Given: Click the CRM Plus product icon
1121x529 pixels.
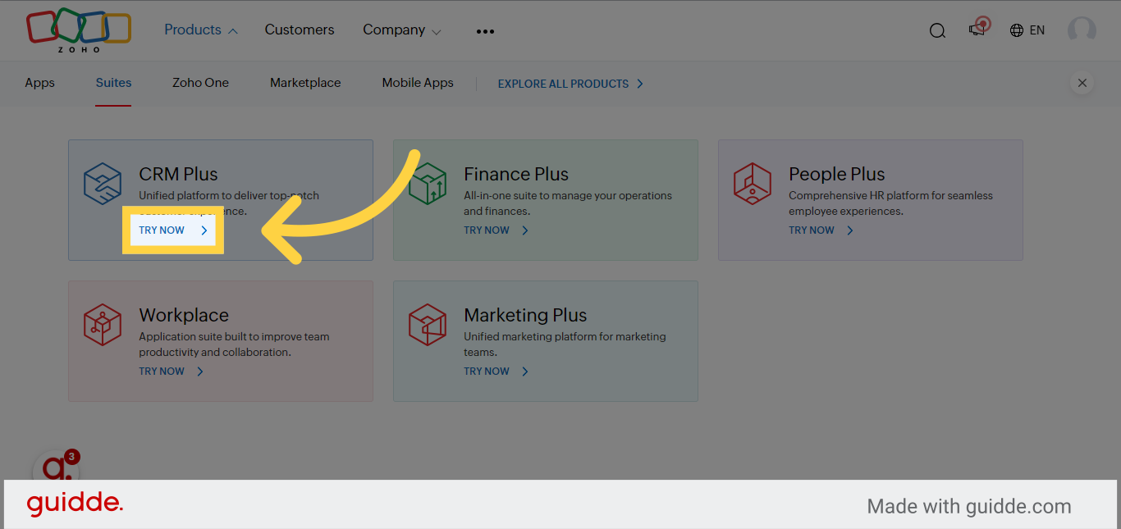Looking at the screenshot, I should [102, 183].
